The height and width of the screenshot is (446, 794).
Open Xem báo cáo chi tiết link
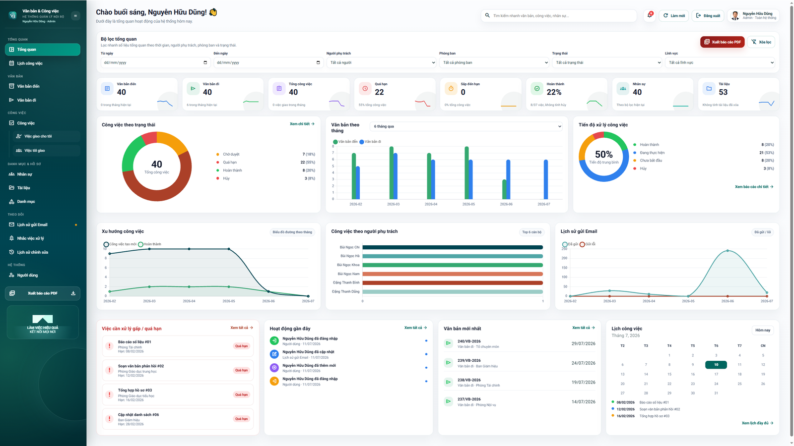(754, 187)
